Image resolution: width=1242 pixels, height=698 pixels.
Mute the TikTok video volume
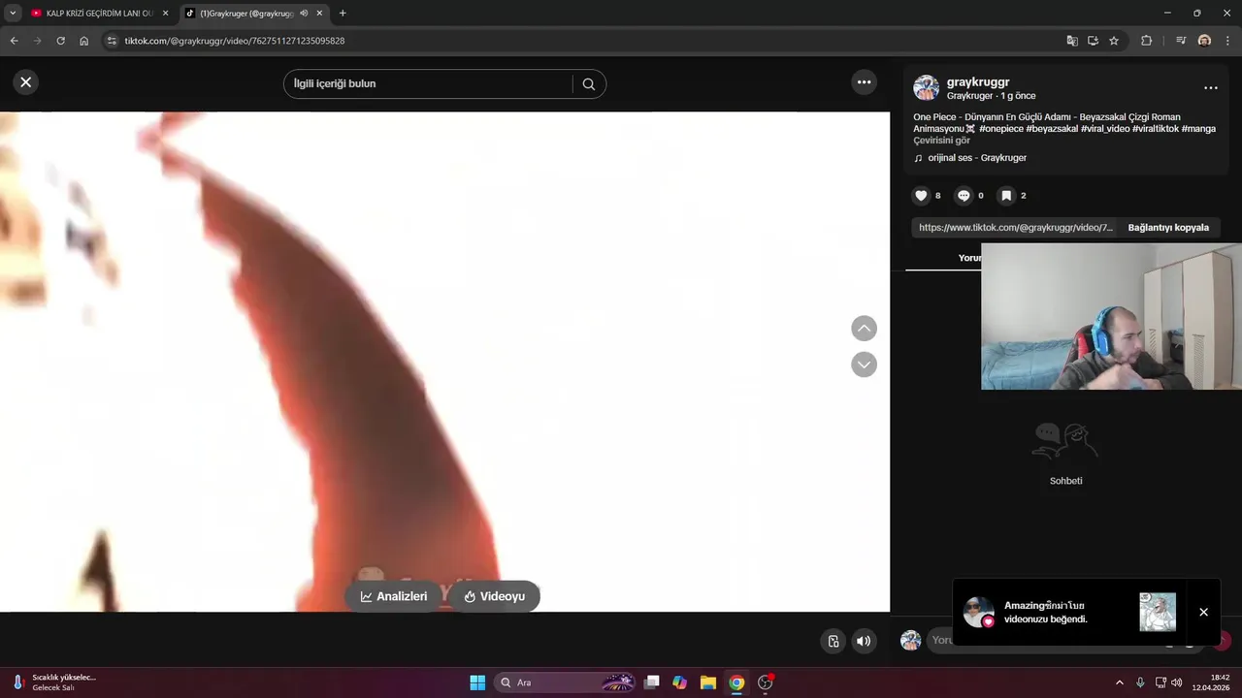click(x=864, y=641)
